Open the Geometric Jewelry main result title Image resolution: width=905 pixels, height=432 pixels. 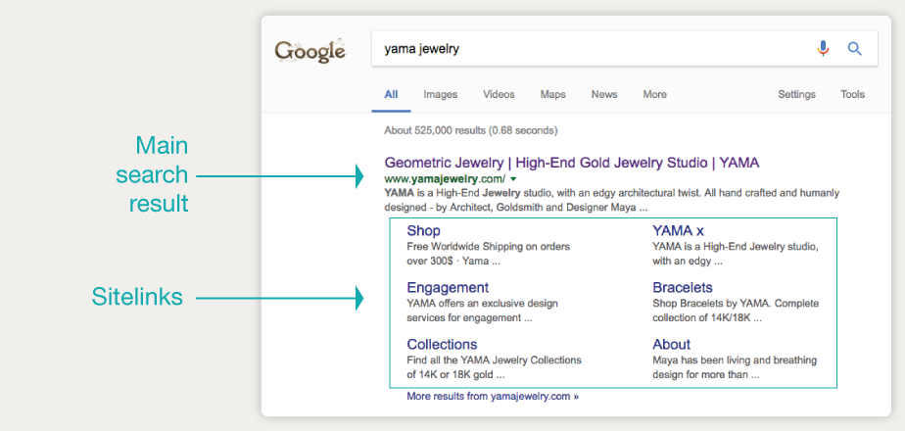coord(571,163)
